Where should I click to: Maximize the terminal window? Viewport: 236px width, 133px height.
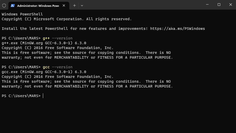pos(219,5)
